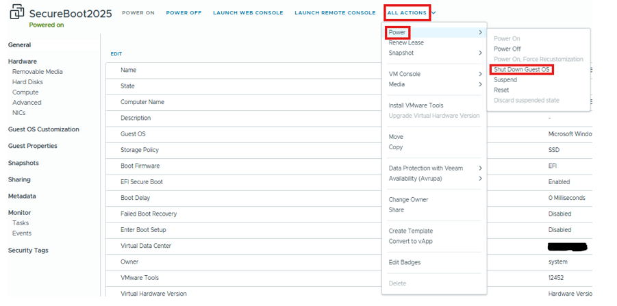617x306 pixels.
Task: Click the '0 Milliseconds' boot delay value
Action: click(x=566, y=198)
